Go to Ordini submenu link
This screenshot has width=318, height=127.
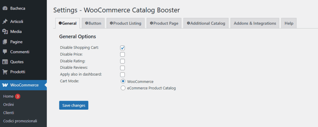click(8, 105)
